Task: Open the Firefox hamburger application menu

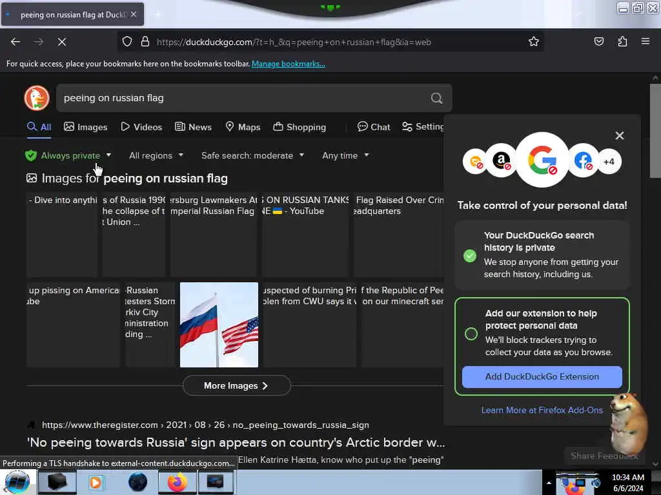Action: click(x=645, y=42)
